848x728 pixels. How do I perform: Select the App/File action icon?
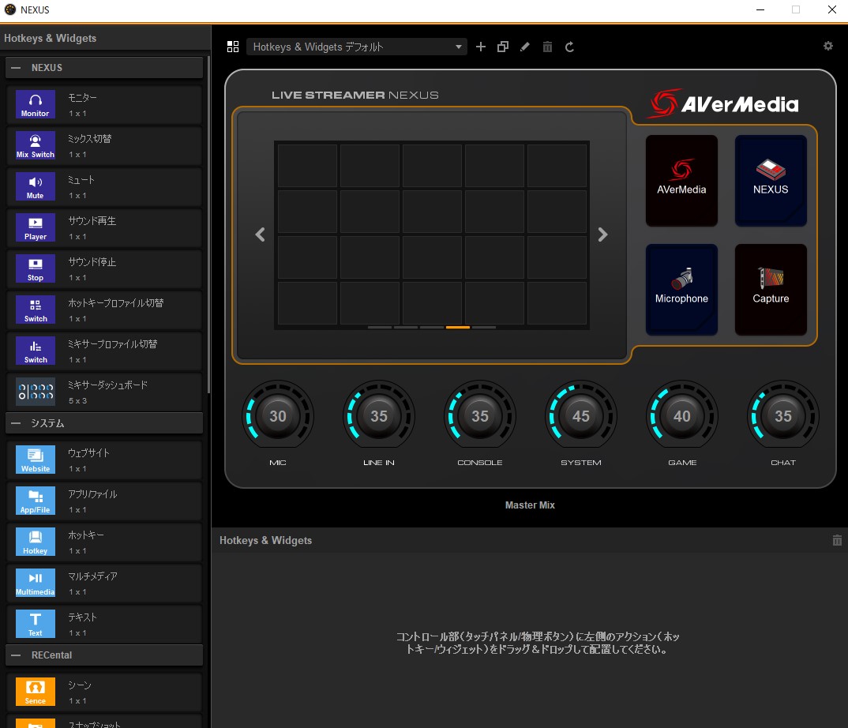pyautogui.click(x=36, y=501)
